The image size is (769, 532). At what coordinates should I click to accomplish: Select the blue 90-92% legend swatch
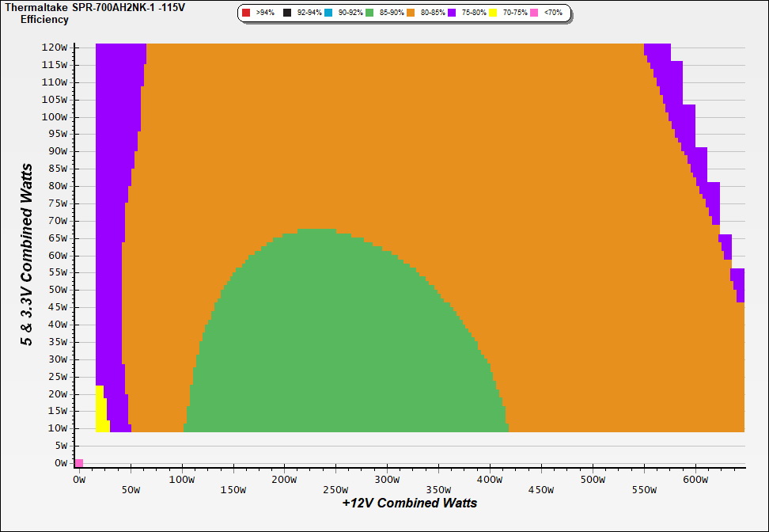click(x=328, y=13)
